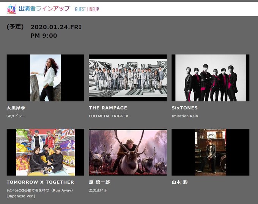Click song title SPメドレー
Screen dimensions: 258x204
click(16, 116)
